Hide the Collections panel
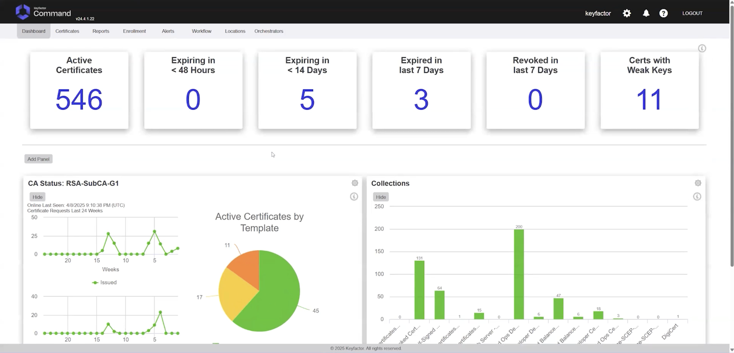The width and height of the screenshot is (734, 353). tap(381, 197)
